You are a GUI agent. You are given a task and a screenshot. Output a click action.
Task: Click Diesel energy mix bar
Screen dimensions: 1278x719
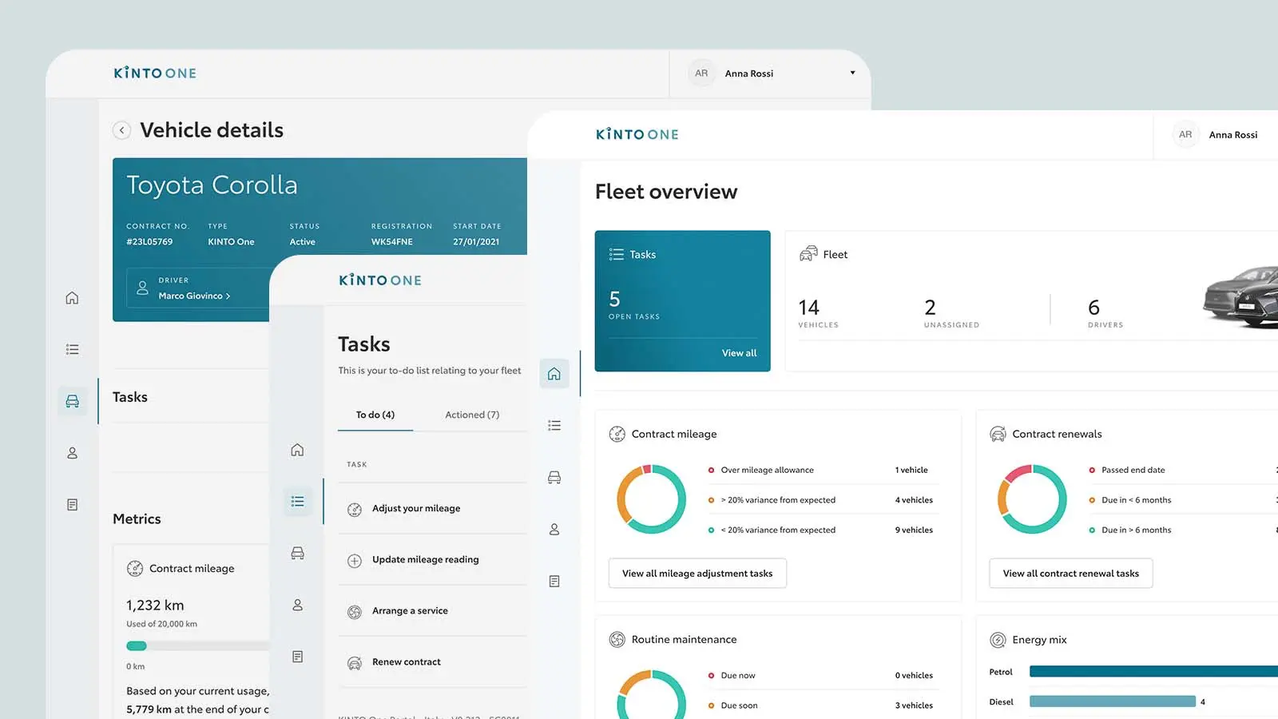(x=1112, y=701)
